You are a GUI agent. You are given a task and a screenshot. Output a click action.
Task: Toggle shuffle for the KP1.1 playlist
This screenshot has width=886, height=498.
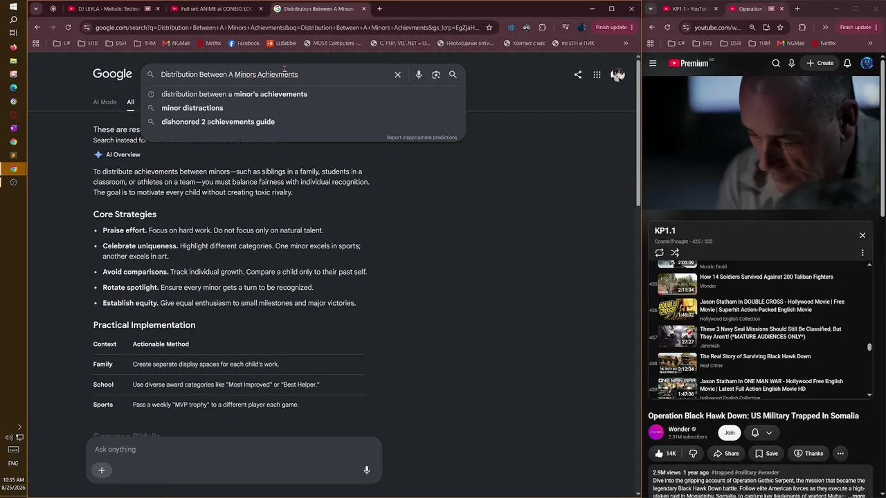675,252
